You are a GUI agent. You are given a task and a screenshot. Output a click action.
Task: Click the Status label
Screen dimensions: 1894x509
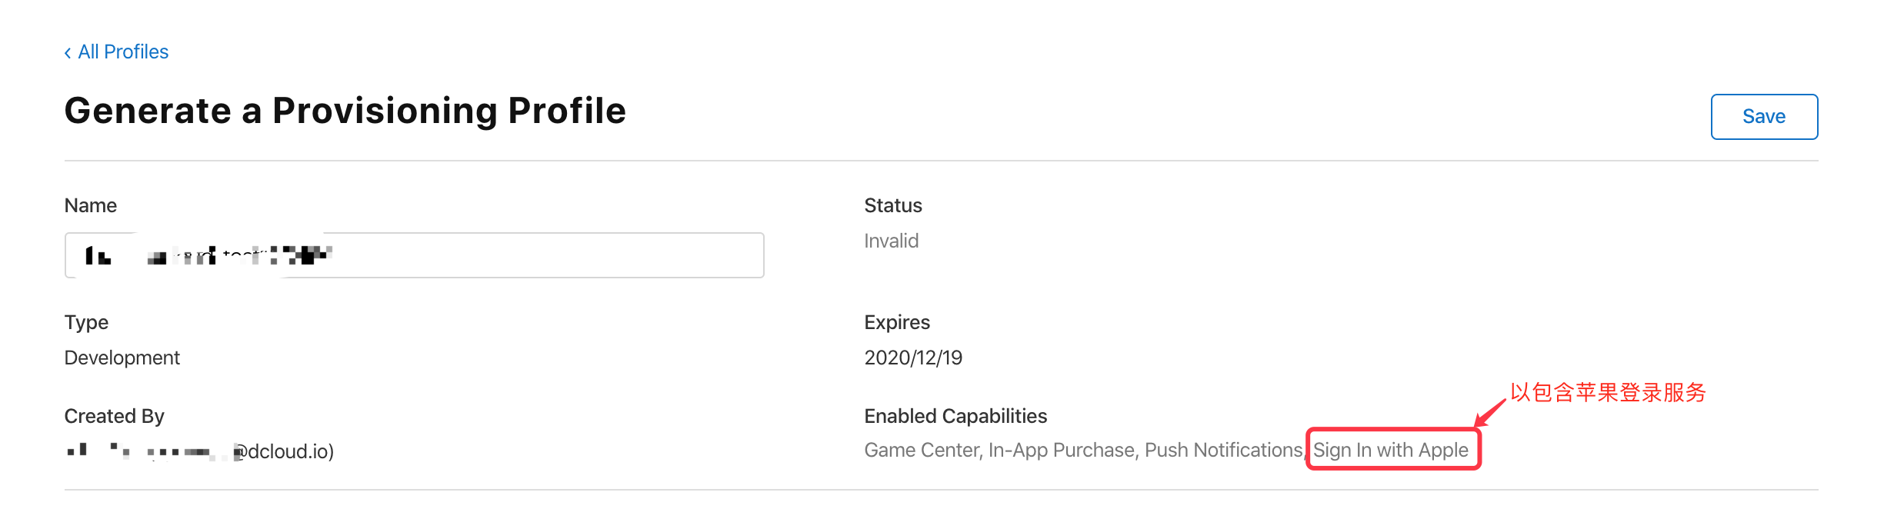(893, 205)
